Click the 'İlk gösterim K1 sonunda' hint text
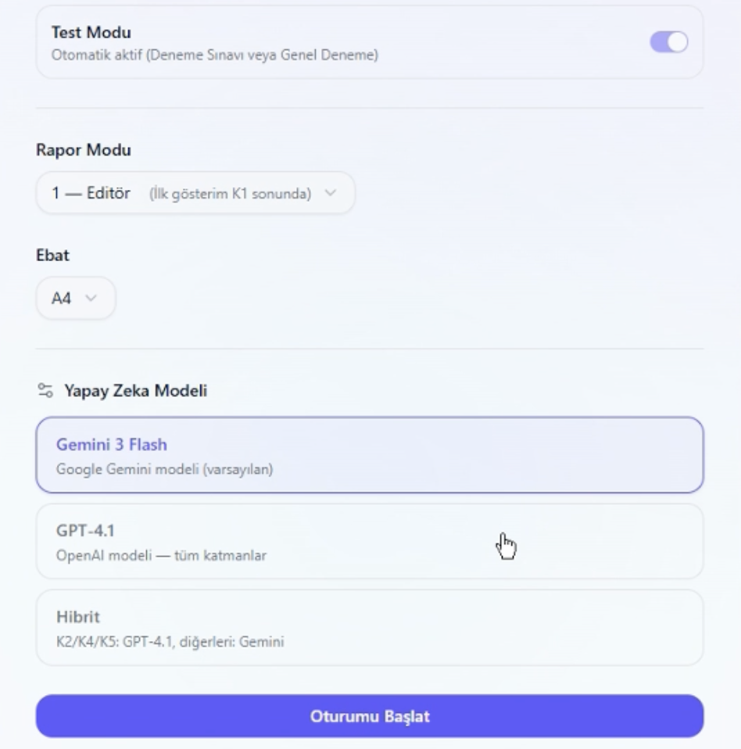The width and height of the screenshot is (741, 749). 230,194
